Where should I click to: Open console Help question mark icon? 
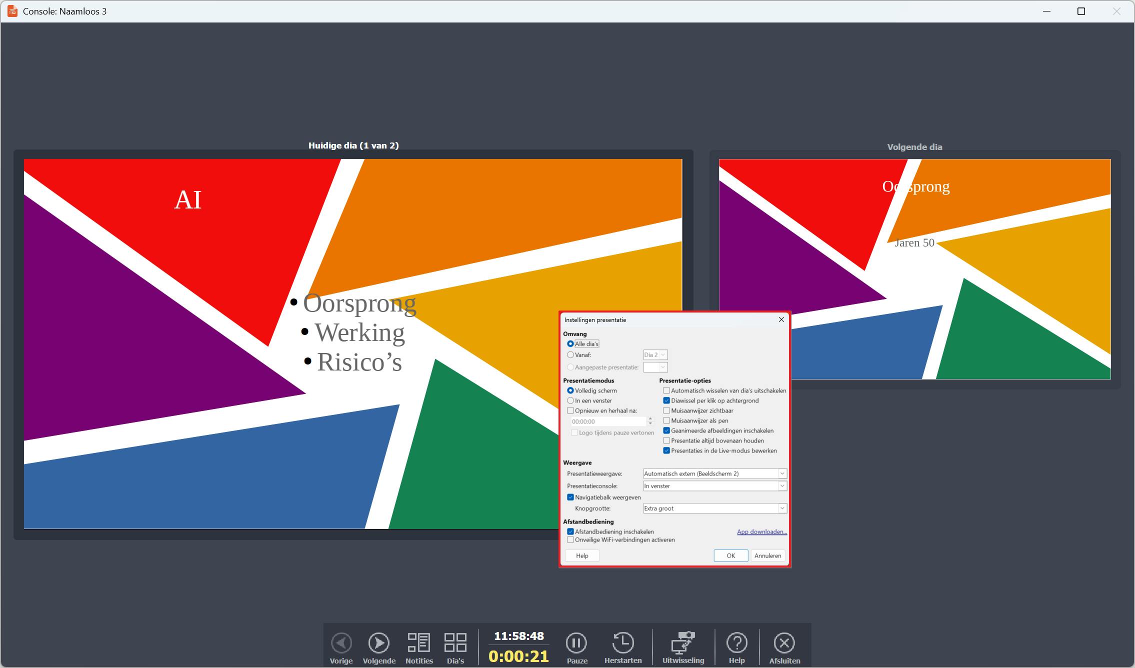coord(736,643)
